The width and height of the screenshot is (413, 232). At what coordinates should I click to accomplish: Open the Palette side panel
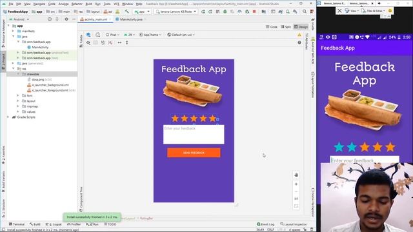(81, 41)
